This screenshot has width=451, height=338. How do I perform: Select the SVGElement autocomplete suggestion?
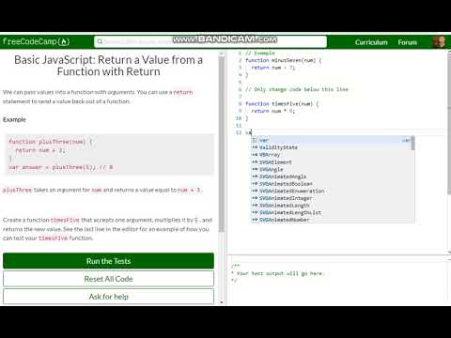click(x=332, y=161)
